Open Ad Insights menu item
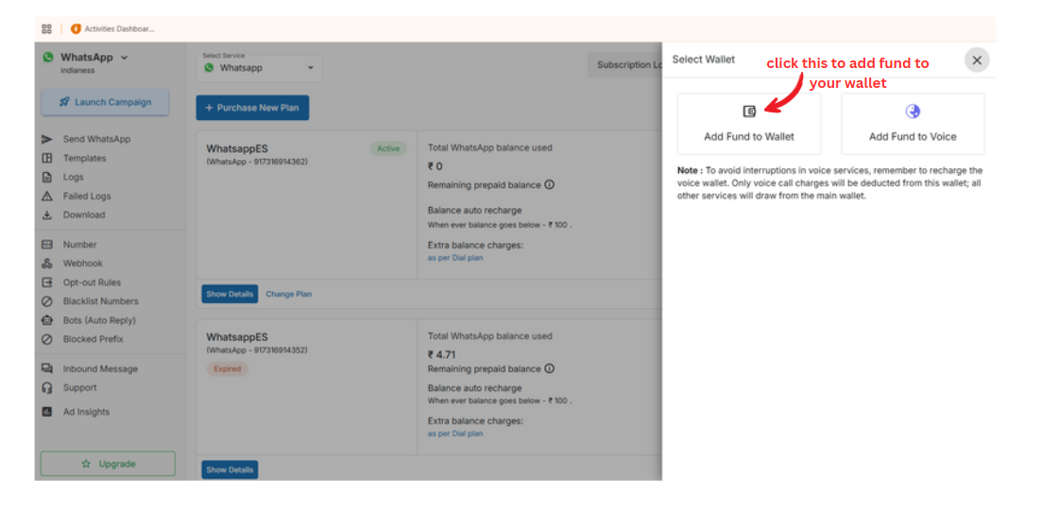Screen dimensions: 1059x513 (86, 412)
